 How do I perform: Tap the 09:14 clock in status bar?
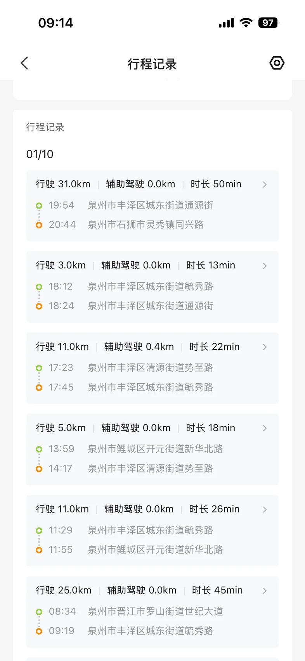click(x=55, y=23)
